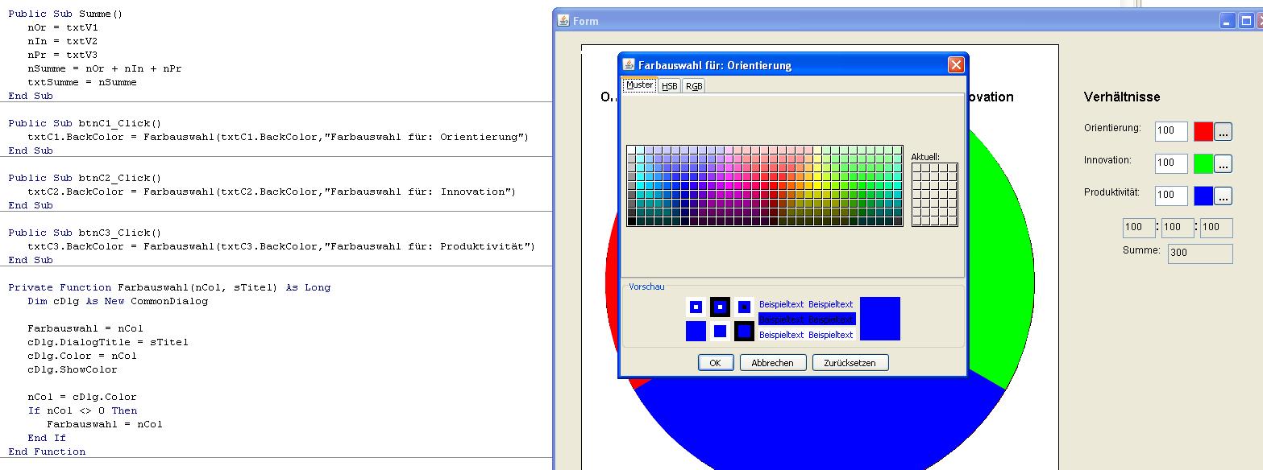
Task: Open color picker button next to Produktivität
Action: point(1223,196)
